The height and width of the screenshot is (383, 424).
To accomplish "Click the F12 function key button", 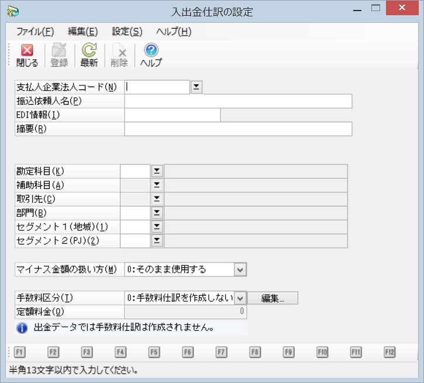I will (x=389, y=352).
